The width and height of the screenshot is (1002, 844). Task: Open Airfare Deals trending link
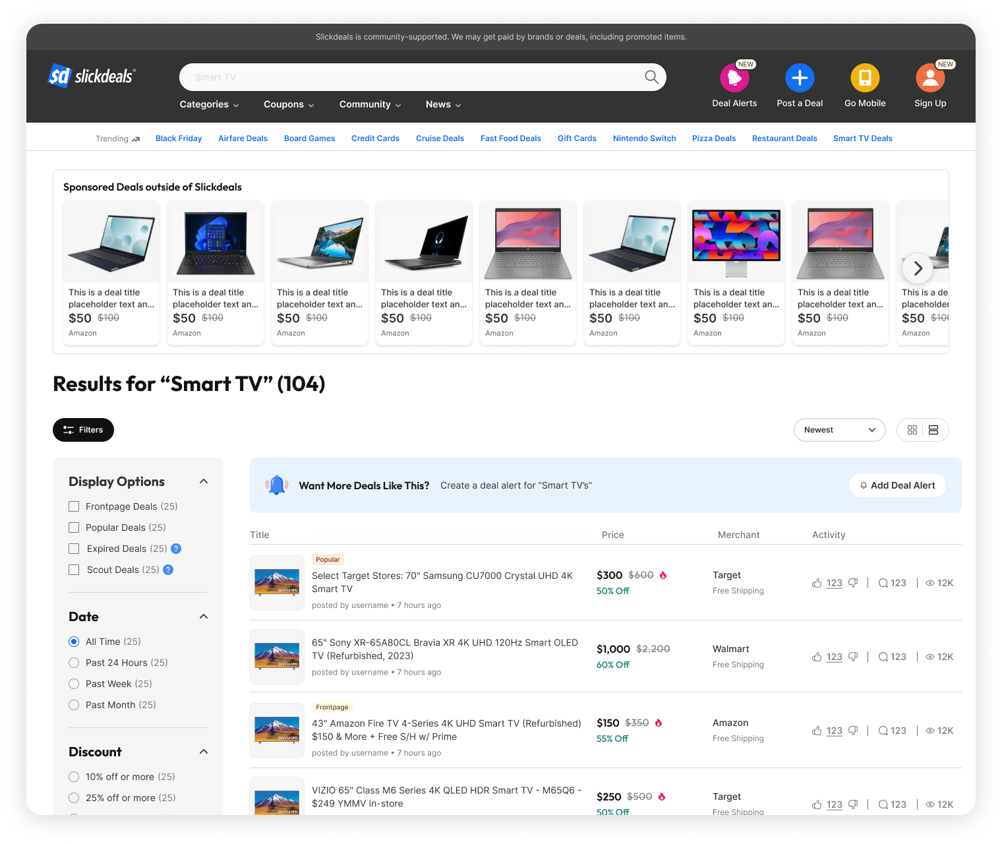coord(243,138)
